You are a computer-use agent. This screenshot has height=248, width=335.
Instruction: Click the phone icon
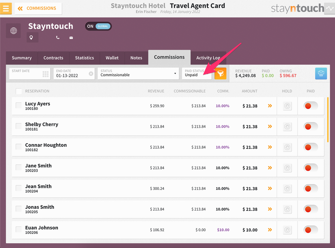coord(58,37)
